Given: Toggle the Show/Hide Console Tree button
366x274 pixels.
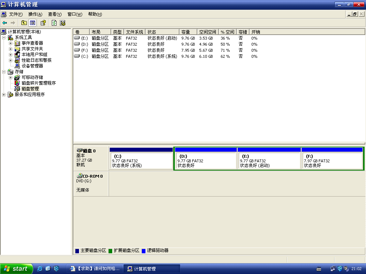Looking at the screenshot, I should [x=33, y=23].
